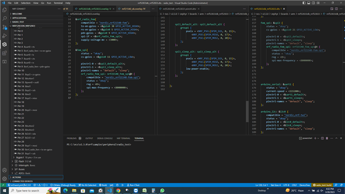Open Run and Debug view
This screenshot has width=345, height=194.
coord(4,36)
